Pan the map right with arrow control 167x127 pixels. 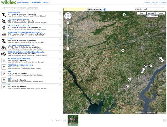coord(70,16)
